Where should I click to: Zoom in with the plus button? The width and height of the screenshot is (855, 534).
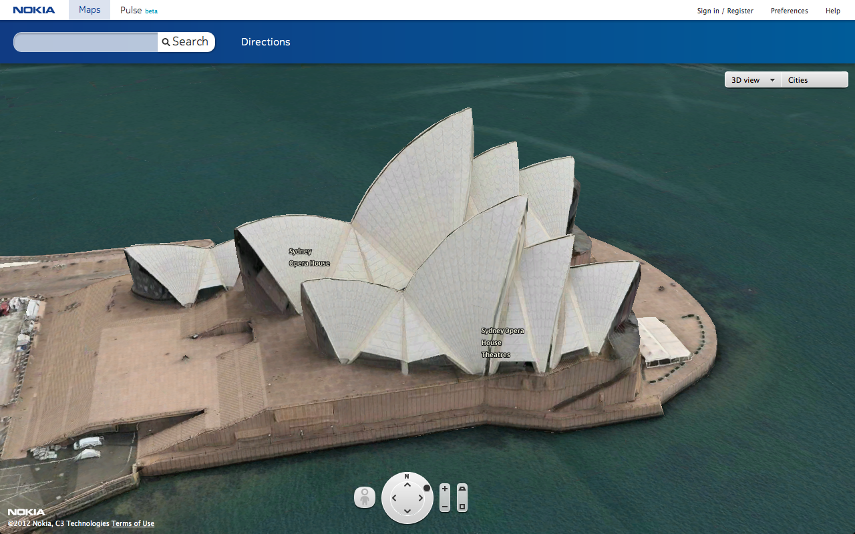[445, 489]
